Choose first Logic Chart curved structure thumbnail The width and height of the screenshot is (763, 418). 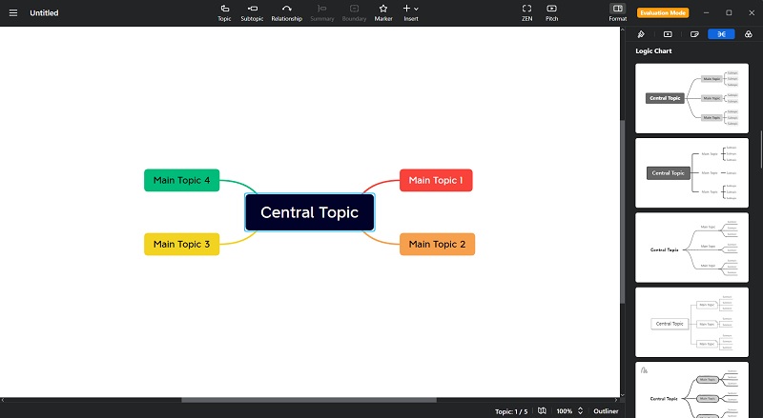point(692,98)
